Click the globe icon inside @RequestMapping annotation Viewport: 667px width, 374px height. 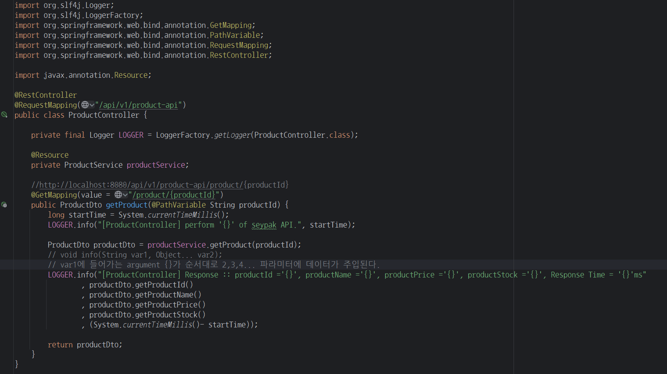tap(85, 105)
